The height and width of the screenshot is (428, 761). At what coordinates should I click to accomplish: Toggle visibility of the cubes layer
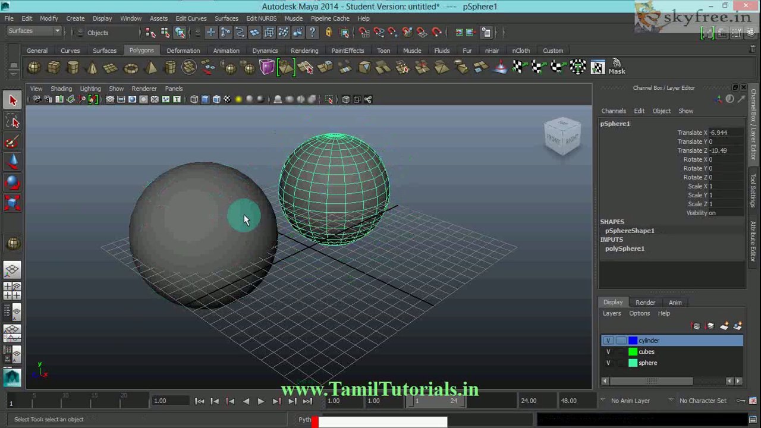[x=608, y=352]
